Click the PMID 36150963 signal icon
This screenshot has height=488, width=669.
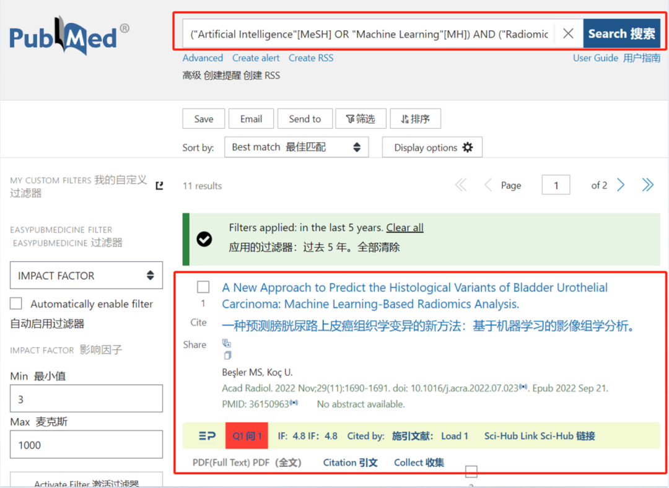pos(294,403)
